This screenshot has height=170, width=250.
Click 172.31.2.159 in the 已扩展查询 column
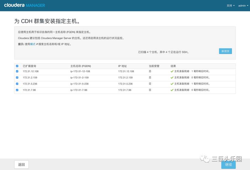pos(30,78)
